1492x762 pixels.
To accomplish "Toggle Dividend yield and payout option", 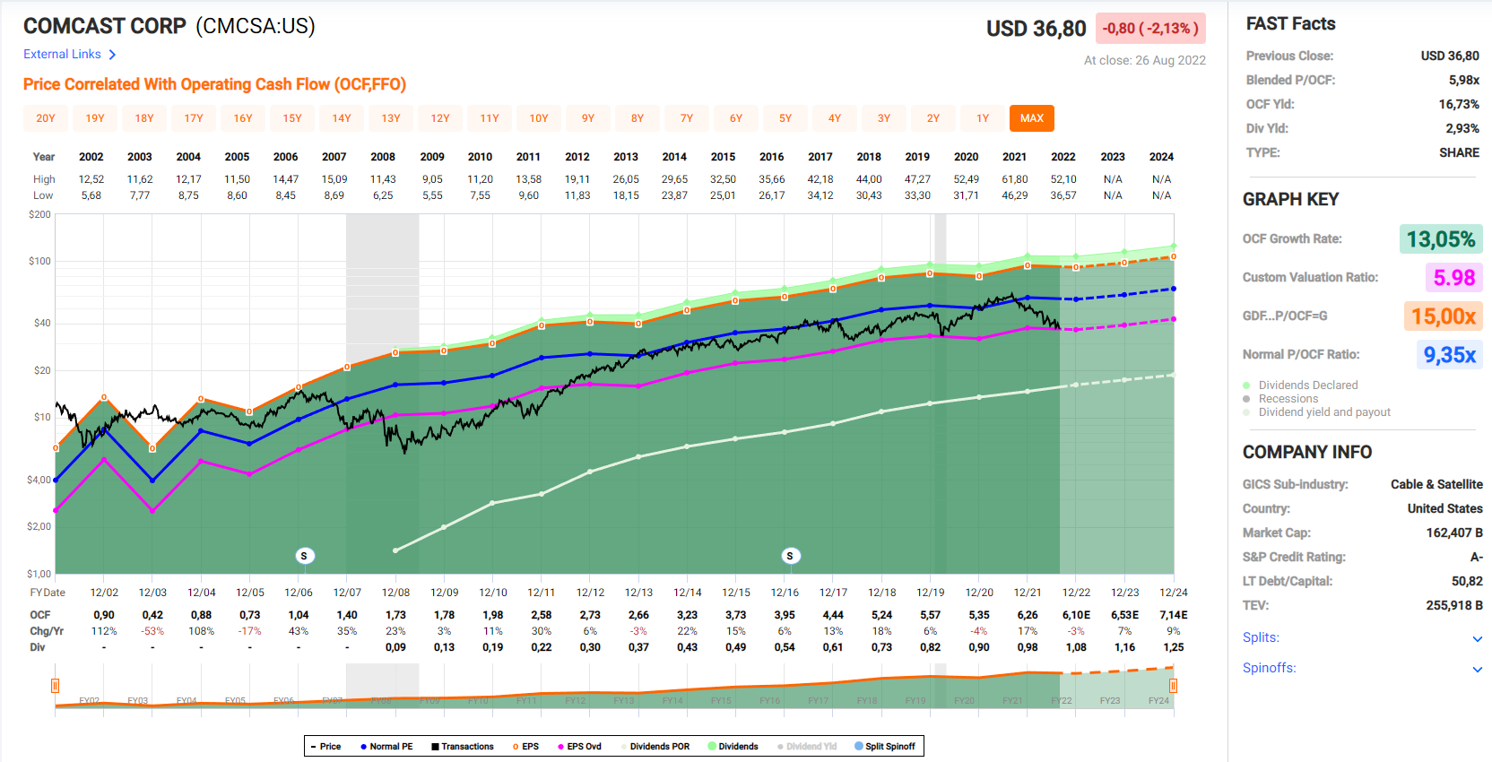I will coord(1323,412).
